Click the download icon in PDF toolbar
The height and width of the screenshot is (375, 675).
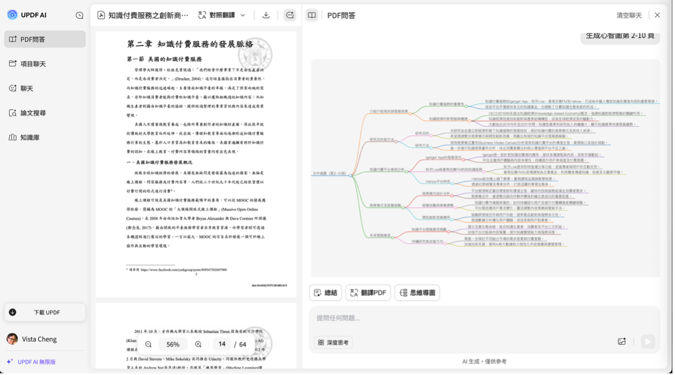click(x=266, y=15)
